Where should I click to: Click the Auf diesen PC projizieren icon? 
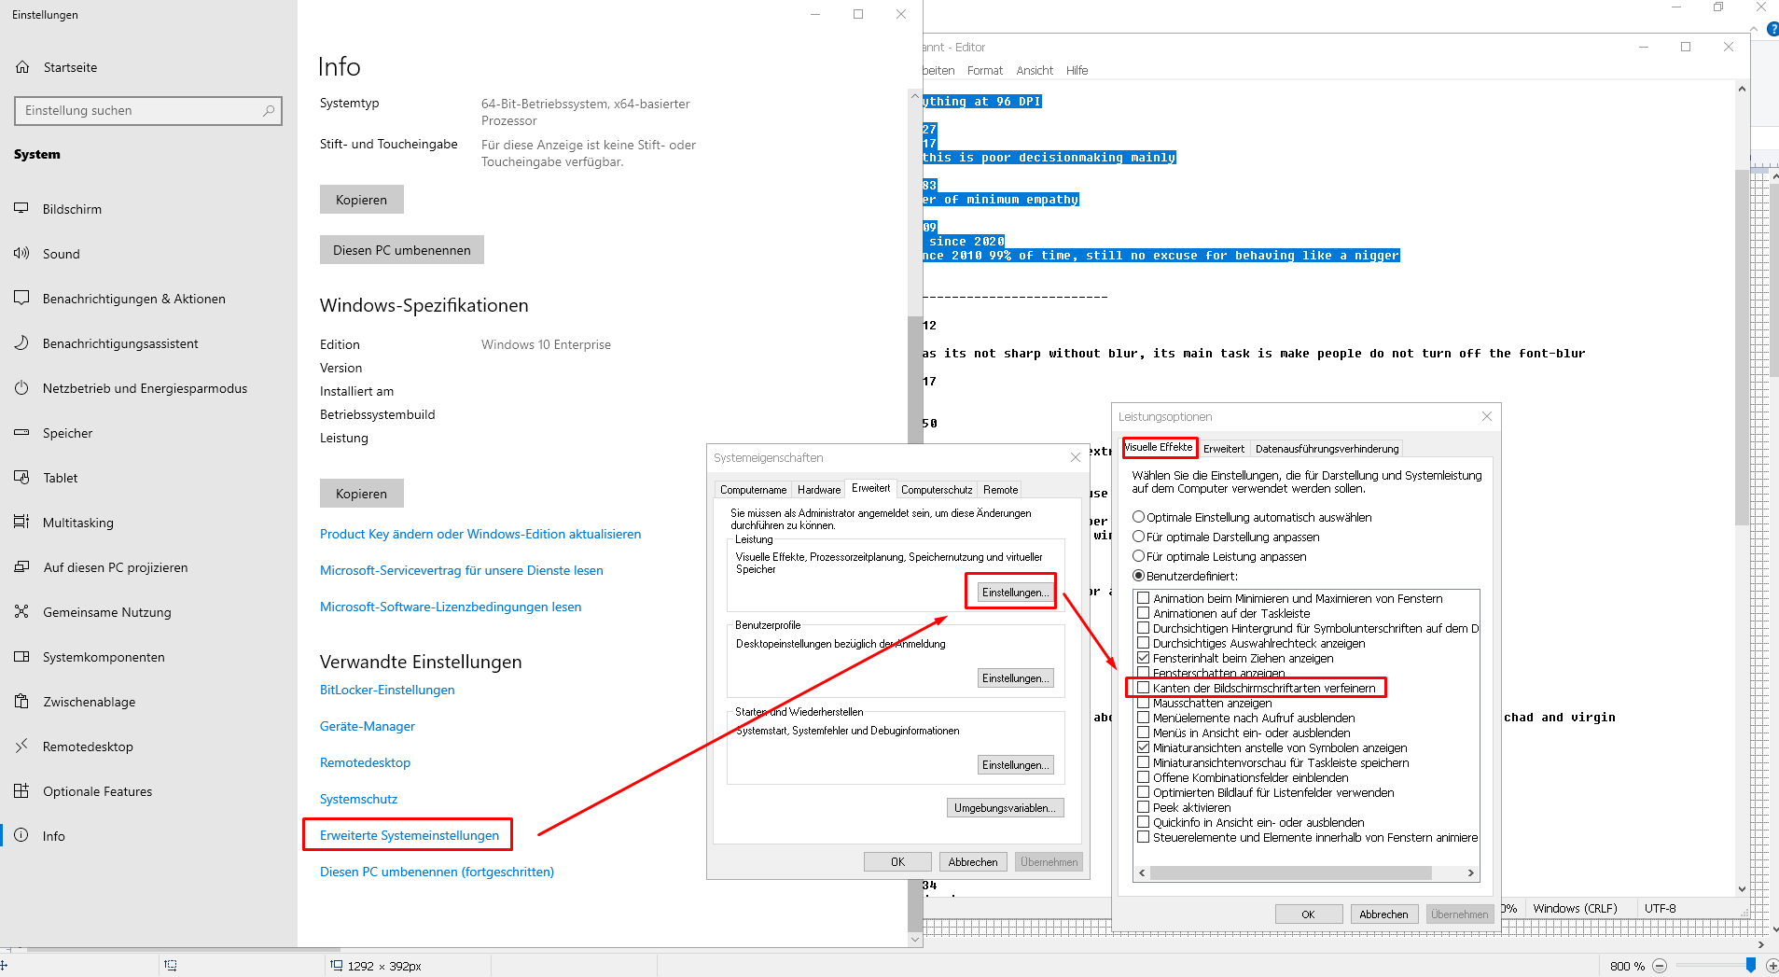click(x=21, y=567)
